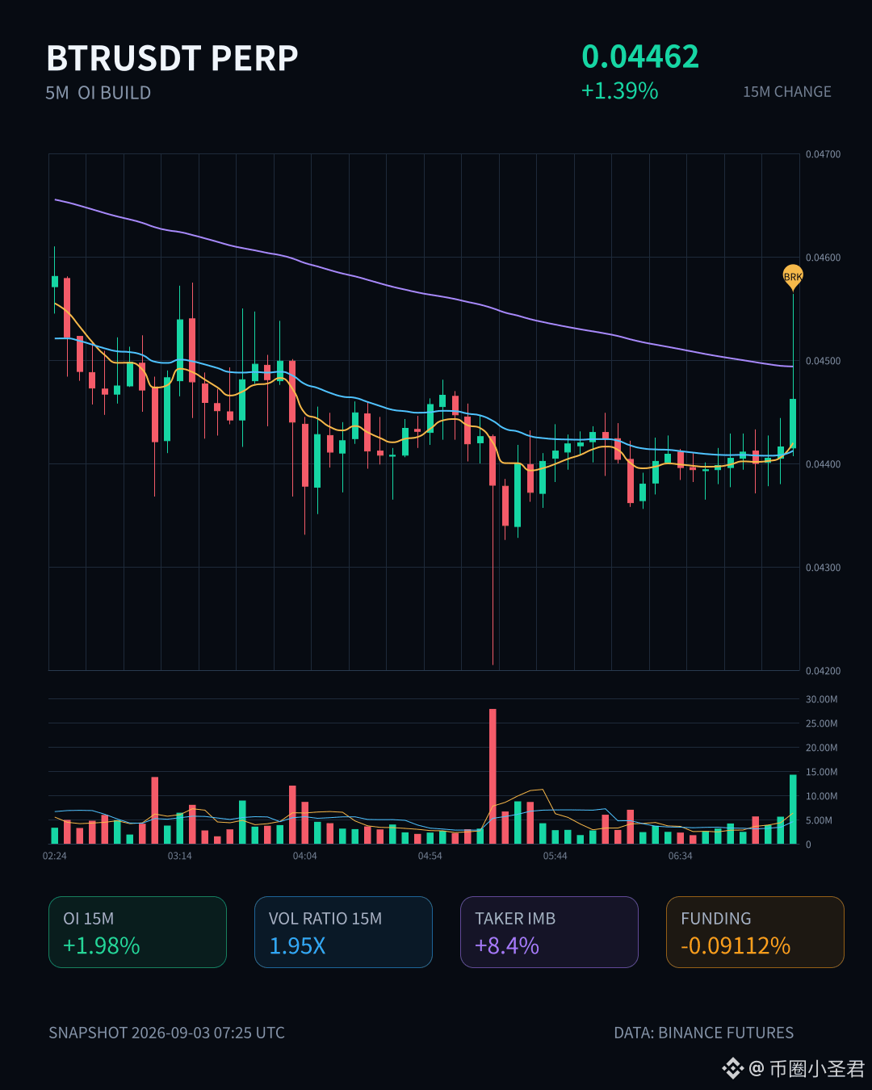Screen dimensions: 872x1090
Task: Select the VOL RATIO 15M card
Action: tap(343, 932)
